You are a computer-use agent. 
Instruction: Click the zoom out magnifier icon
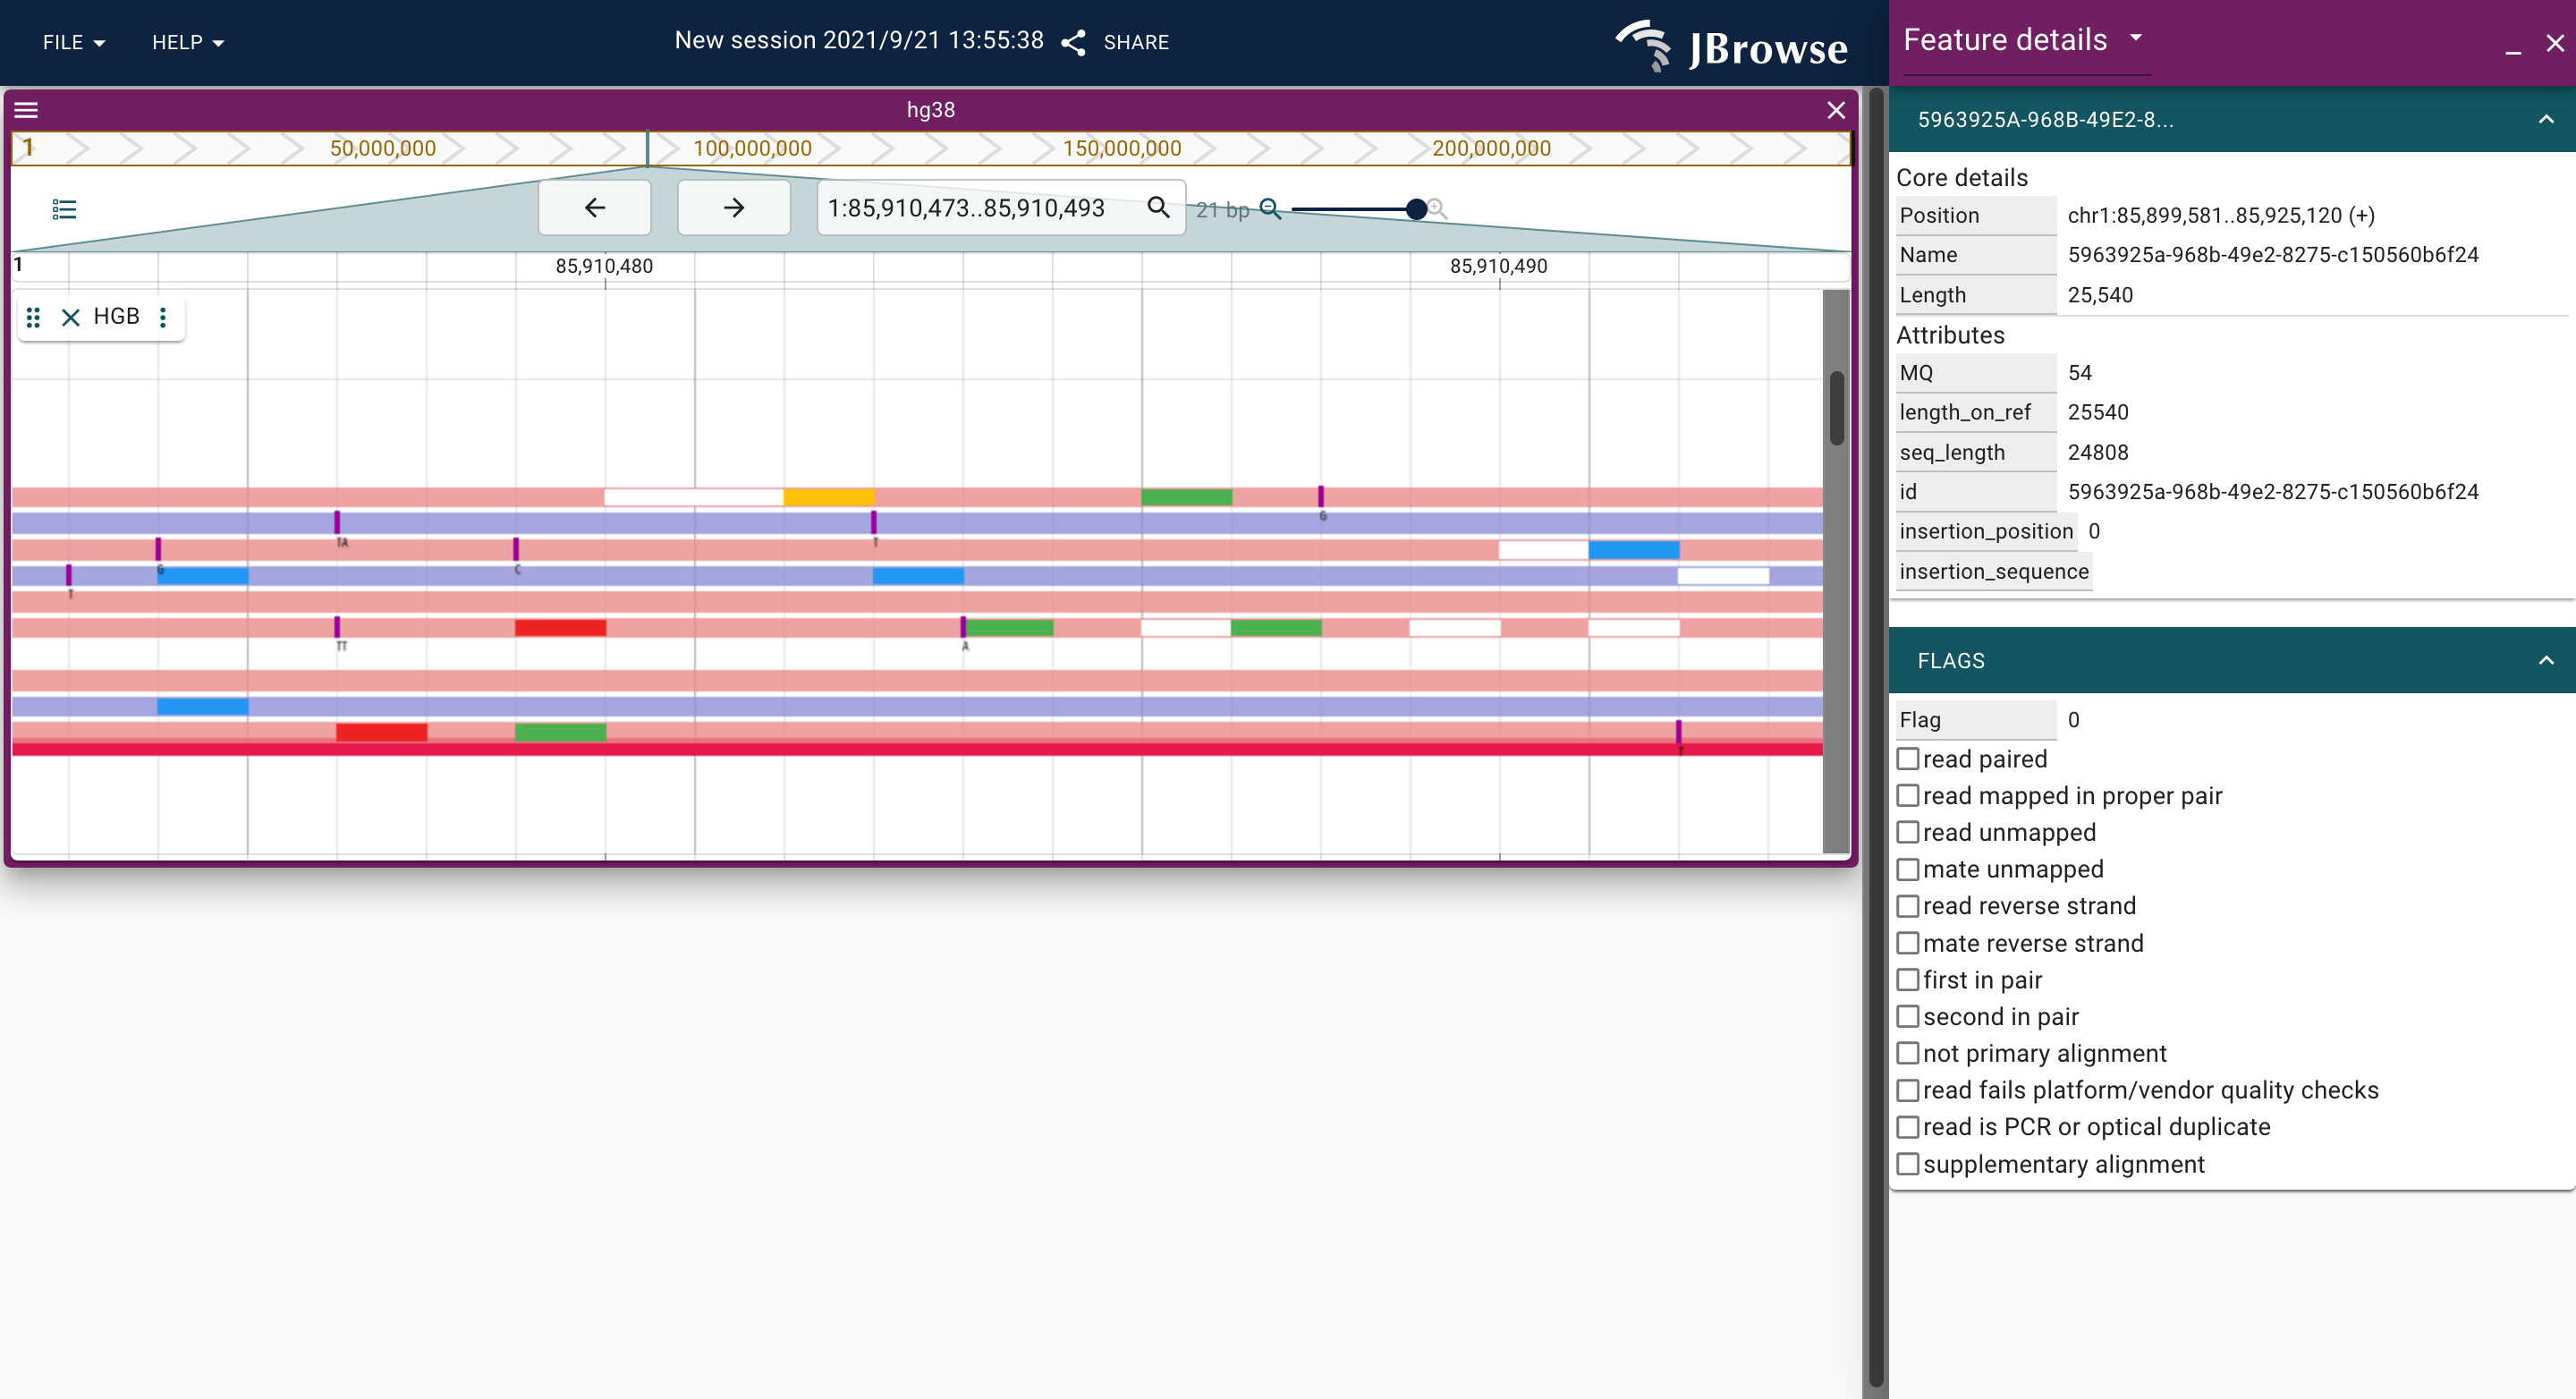1269,208
